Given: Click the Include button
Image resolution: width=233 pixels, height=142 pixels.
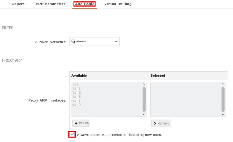Looking at the screenshot, I should pos(81,123).
